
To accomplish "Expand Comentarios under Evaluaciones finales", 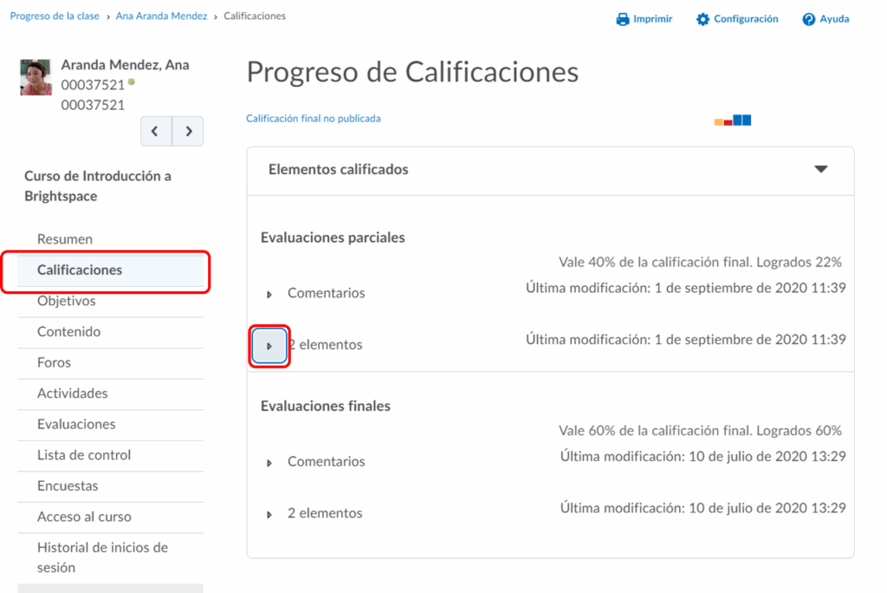I will pos(269,463).
